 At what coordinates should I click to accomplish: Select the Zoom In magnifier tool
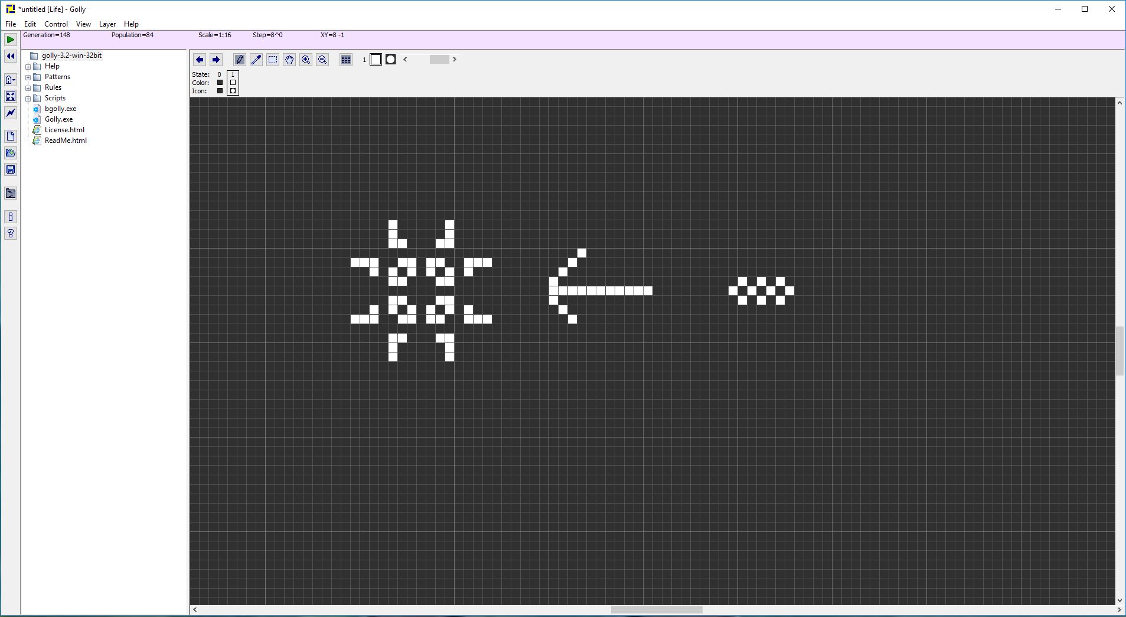[x=306, y=60]
